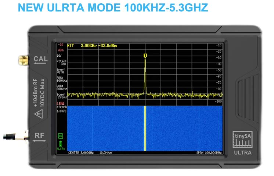The width and height of the screenshot is (274, 176).
Task: Click the CAL label on the case
Action: click(x=40, y=59)
